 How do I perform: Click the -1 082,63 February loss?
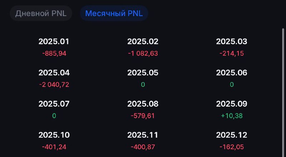point(143,54)
